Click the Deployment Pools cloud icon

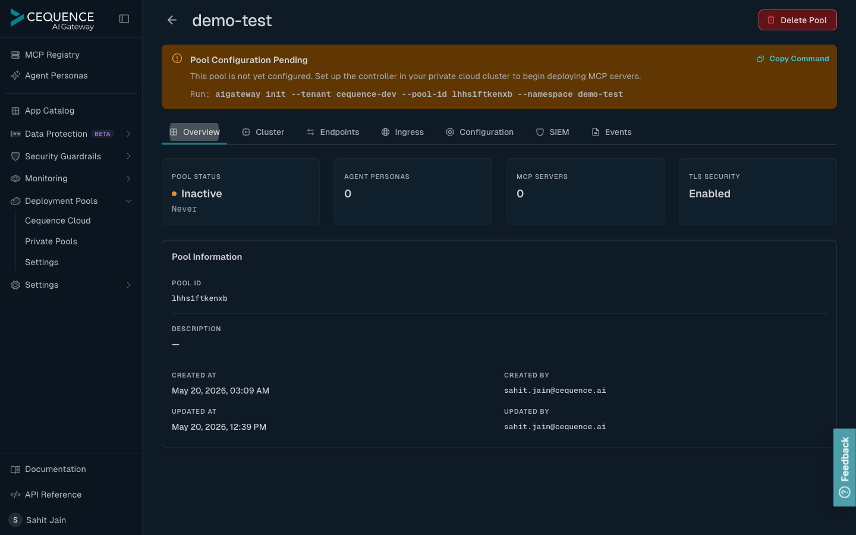click(15, 201)
